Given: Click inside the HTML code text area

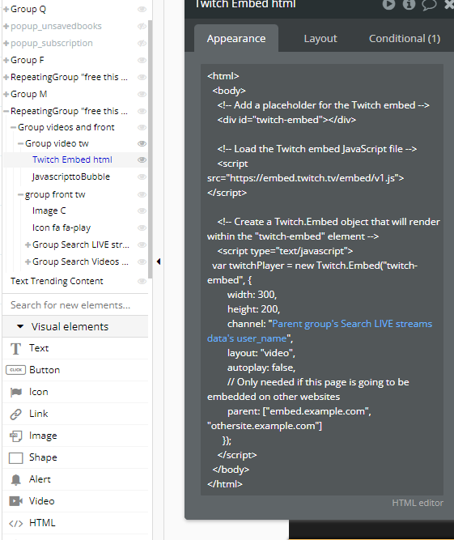Looking at the screenshot, I should click(x=322, y=279).
